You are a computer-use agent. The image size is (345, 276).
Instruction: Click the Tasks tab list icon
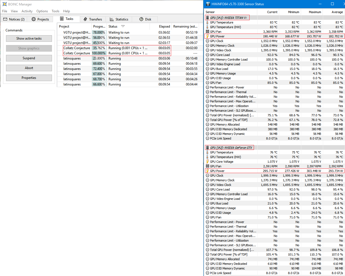point(62,19)
